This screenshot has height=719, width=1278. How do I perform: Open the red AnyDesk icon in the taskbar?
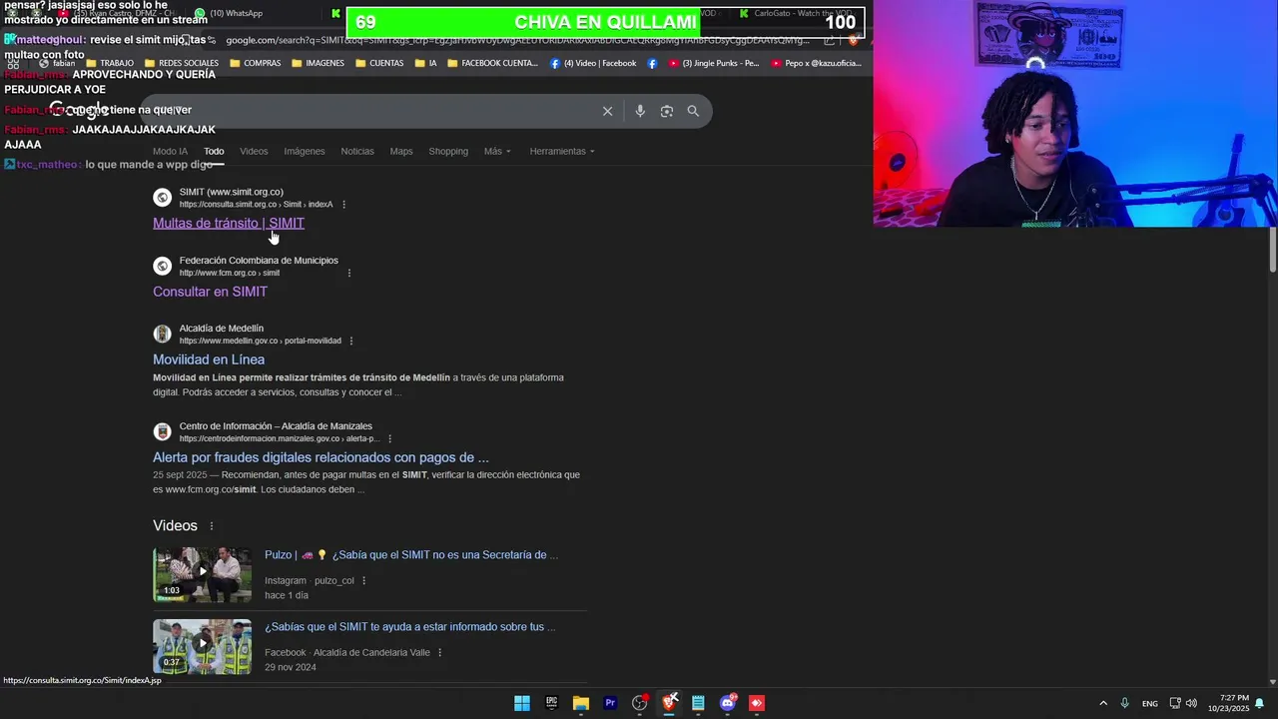click(757, 703)
